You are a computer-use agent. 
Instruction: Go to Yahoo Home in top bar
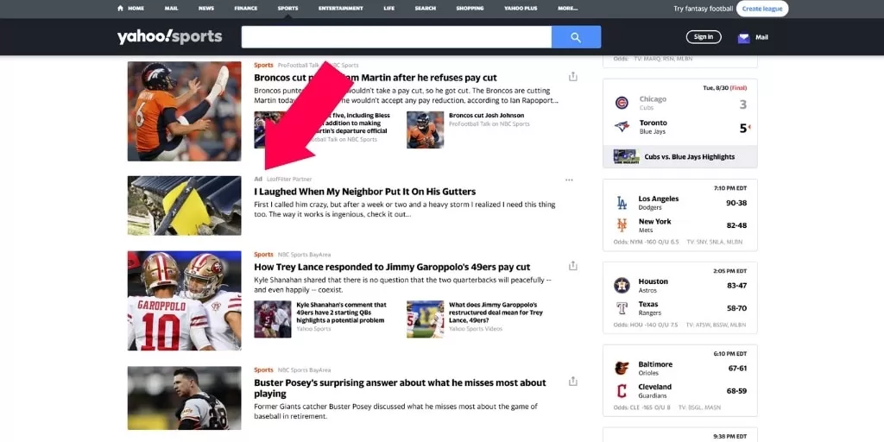click(130, 9)
